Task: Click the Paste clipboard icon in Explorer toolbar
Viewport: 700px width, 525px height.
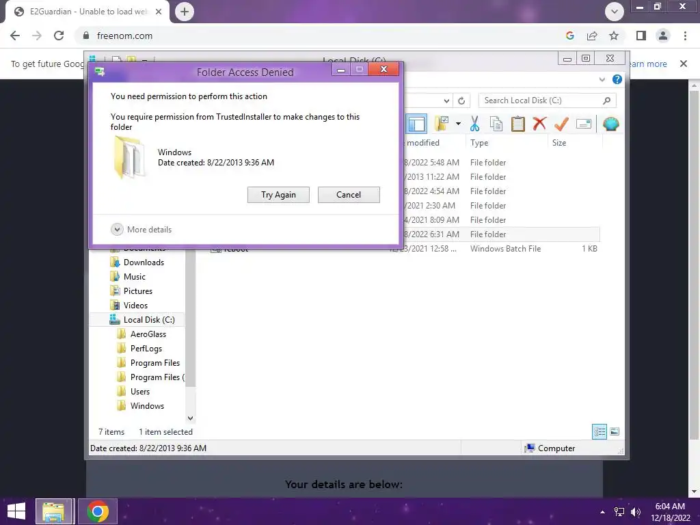Action: click(518, 124)
